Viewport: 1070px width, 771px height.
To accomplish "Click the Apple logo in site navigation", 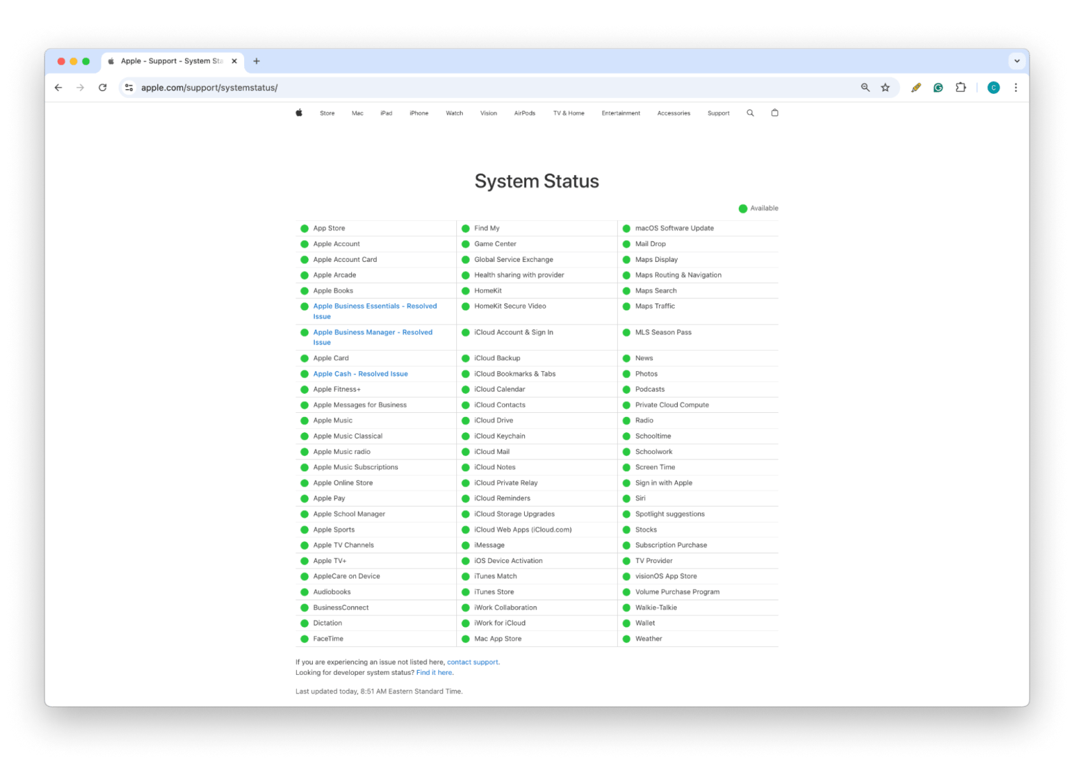I will click(299, 113).
